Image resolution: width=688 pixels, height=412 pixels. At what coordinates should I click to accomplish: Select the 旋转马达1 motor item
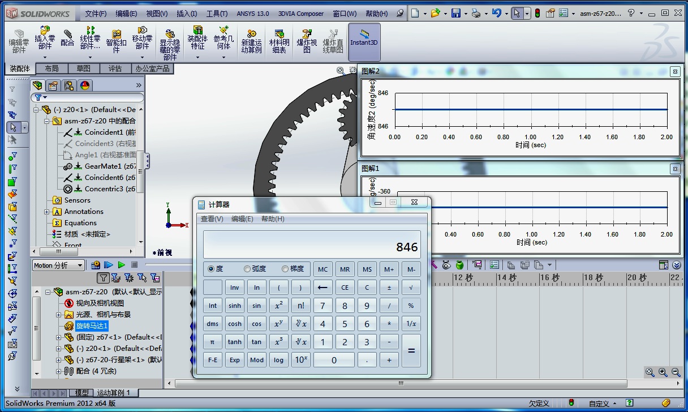click(92, 326)
